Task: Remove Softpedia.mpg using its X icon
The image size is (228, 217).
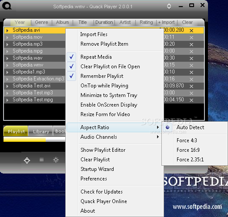Action: point(191,51)
